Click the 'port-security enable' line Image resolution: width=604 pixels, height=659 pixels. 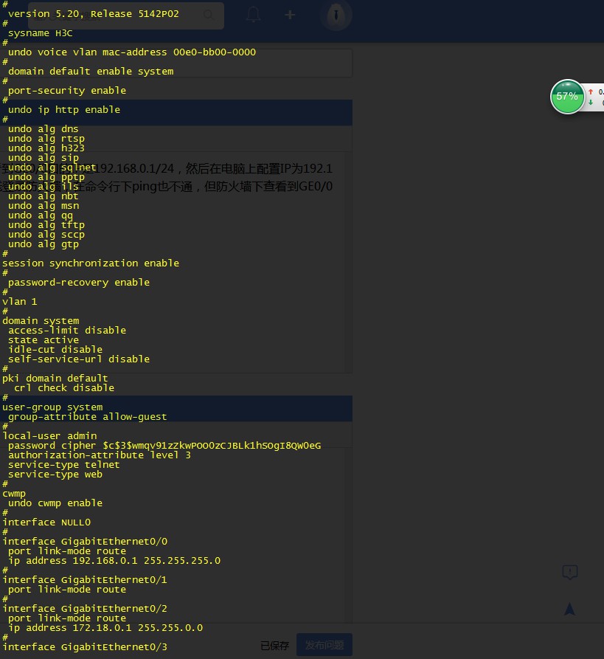click(x=67, y=90)
